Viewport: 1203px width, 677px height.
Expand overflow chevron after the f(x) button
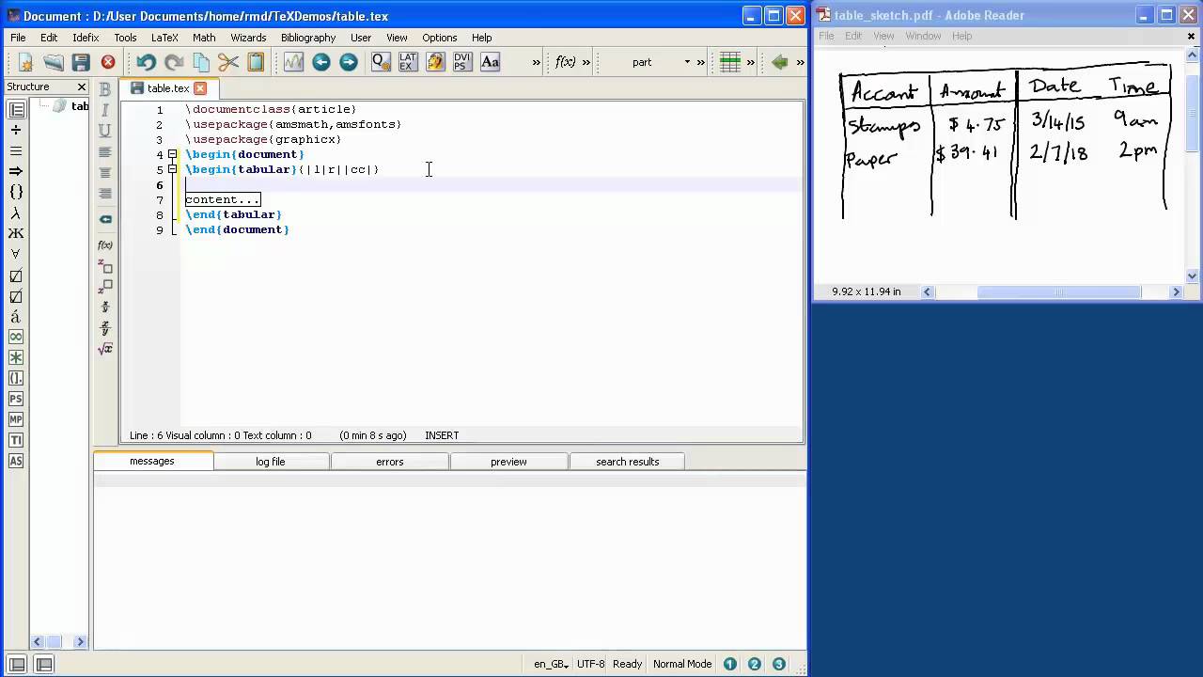(586, 62)
